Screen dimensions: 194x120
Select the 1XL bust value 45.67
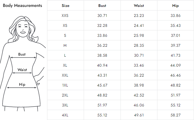click(102, 85)
